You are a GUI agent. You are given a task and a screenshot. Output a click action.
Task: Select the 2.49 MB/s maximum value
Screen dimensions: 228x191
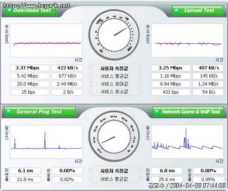tap(67, 84)
